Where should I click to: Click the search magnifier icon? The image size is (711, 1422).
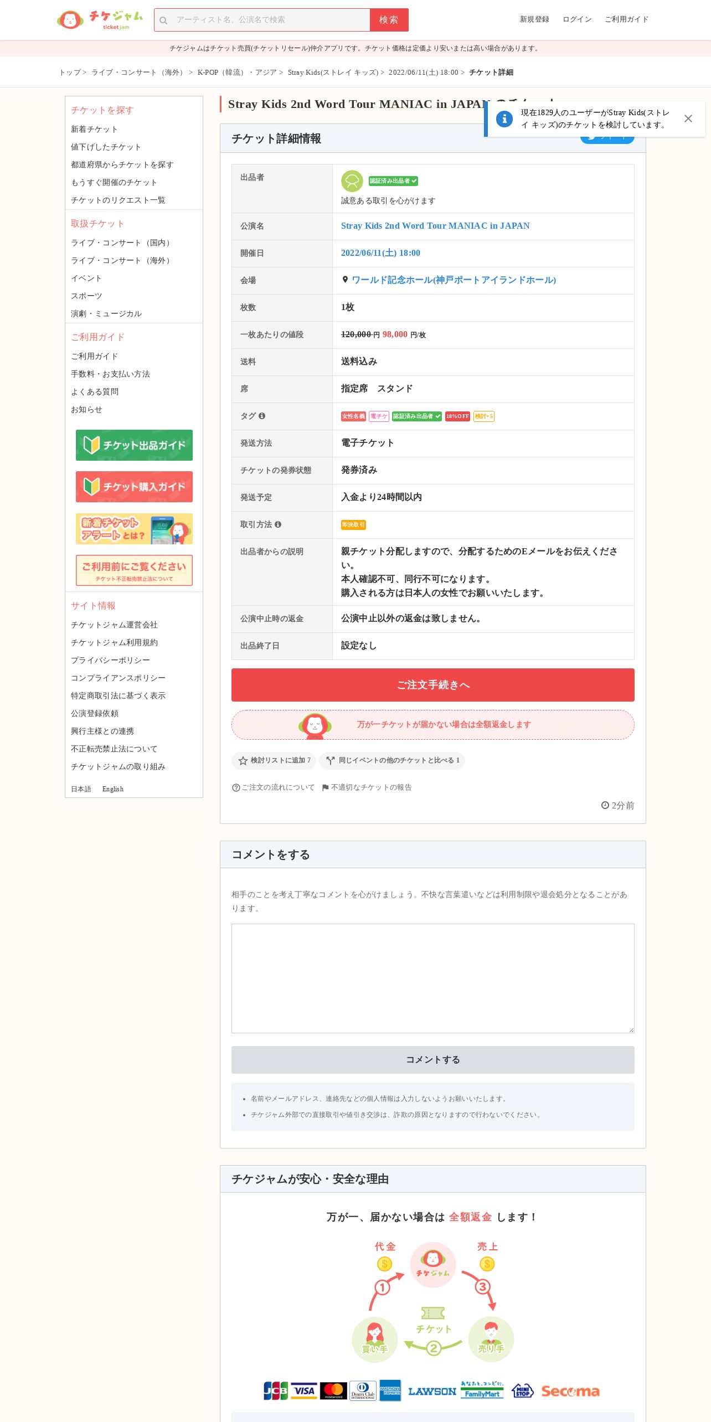(x=163, y=20)
